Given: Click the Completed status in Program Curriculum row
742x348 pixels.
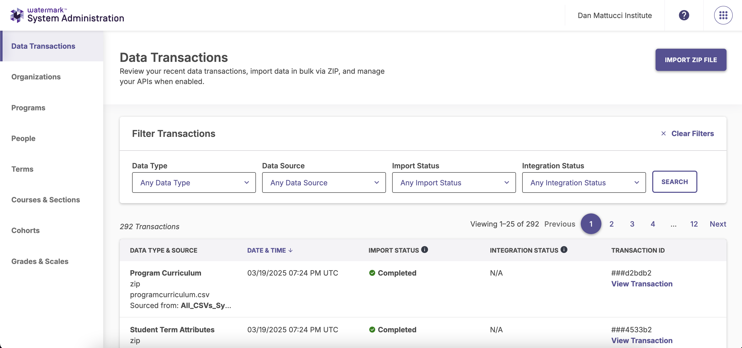Looking at the screenshot, I should pyautogui.click(x=397, y=273).
